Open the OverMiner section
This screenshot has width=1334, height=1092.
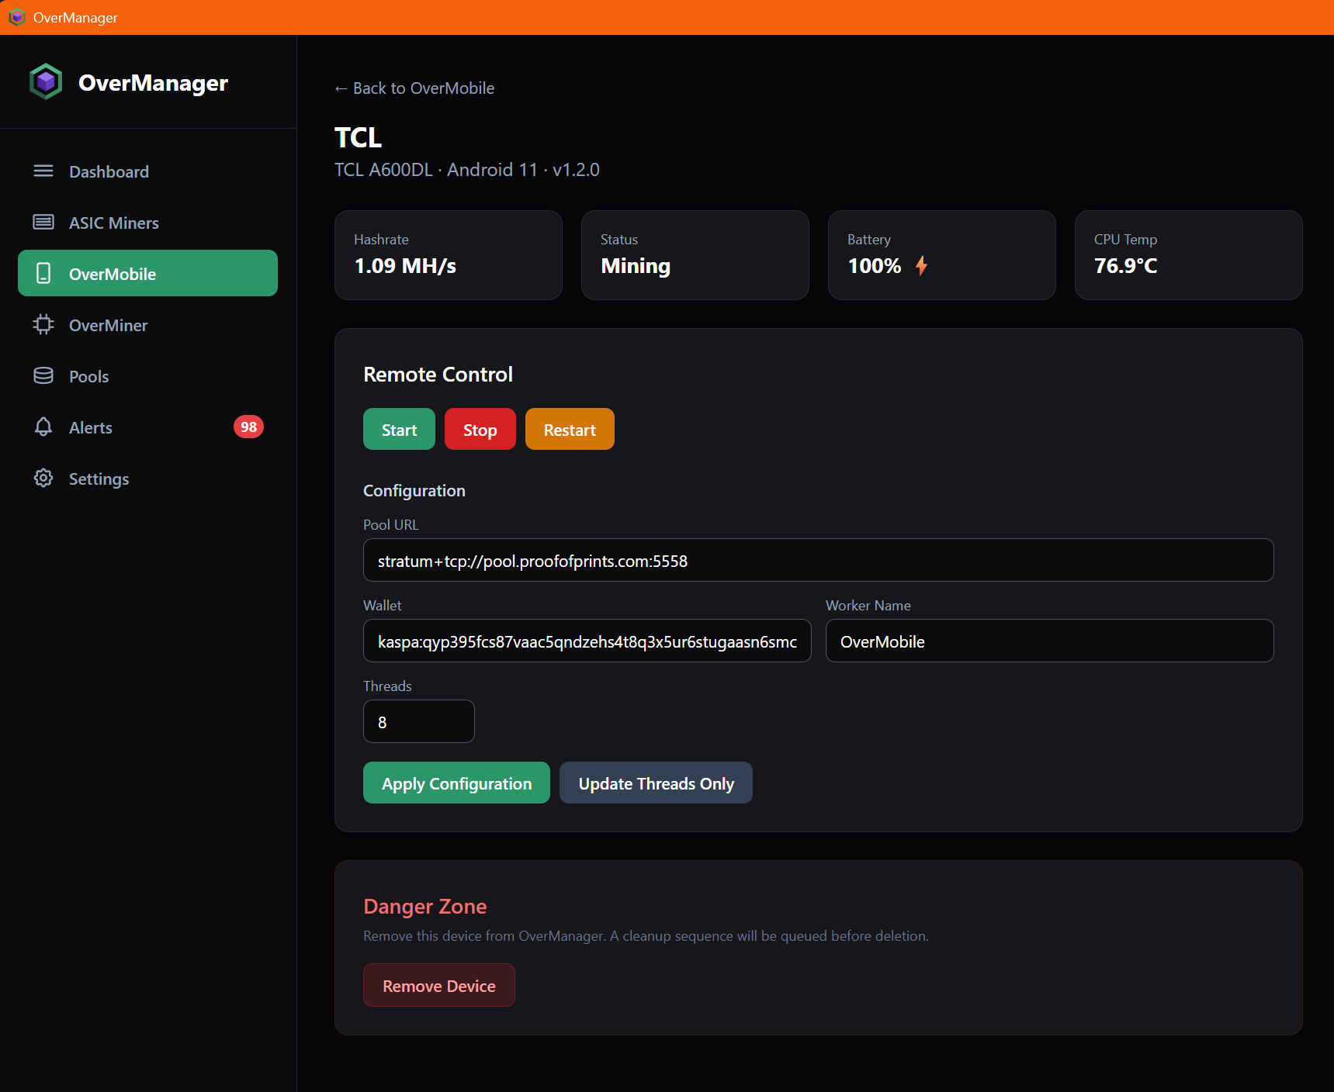pos(147,324)
